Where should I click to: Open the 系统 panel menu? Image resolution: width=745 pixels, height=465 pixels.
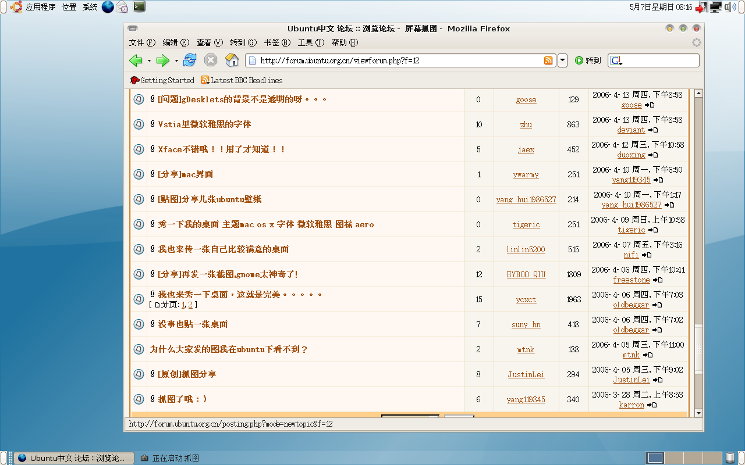tap(90, 7)
